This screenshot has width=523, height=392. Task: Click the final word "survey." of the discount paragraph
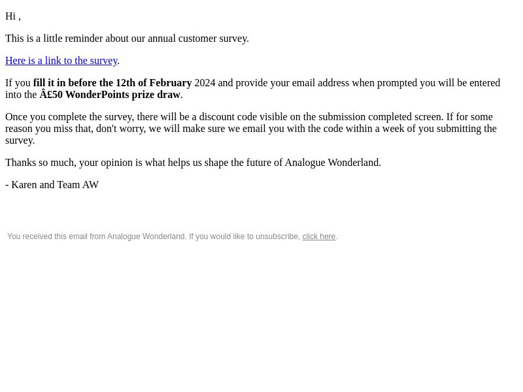coord(20,140)
